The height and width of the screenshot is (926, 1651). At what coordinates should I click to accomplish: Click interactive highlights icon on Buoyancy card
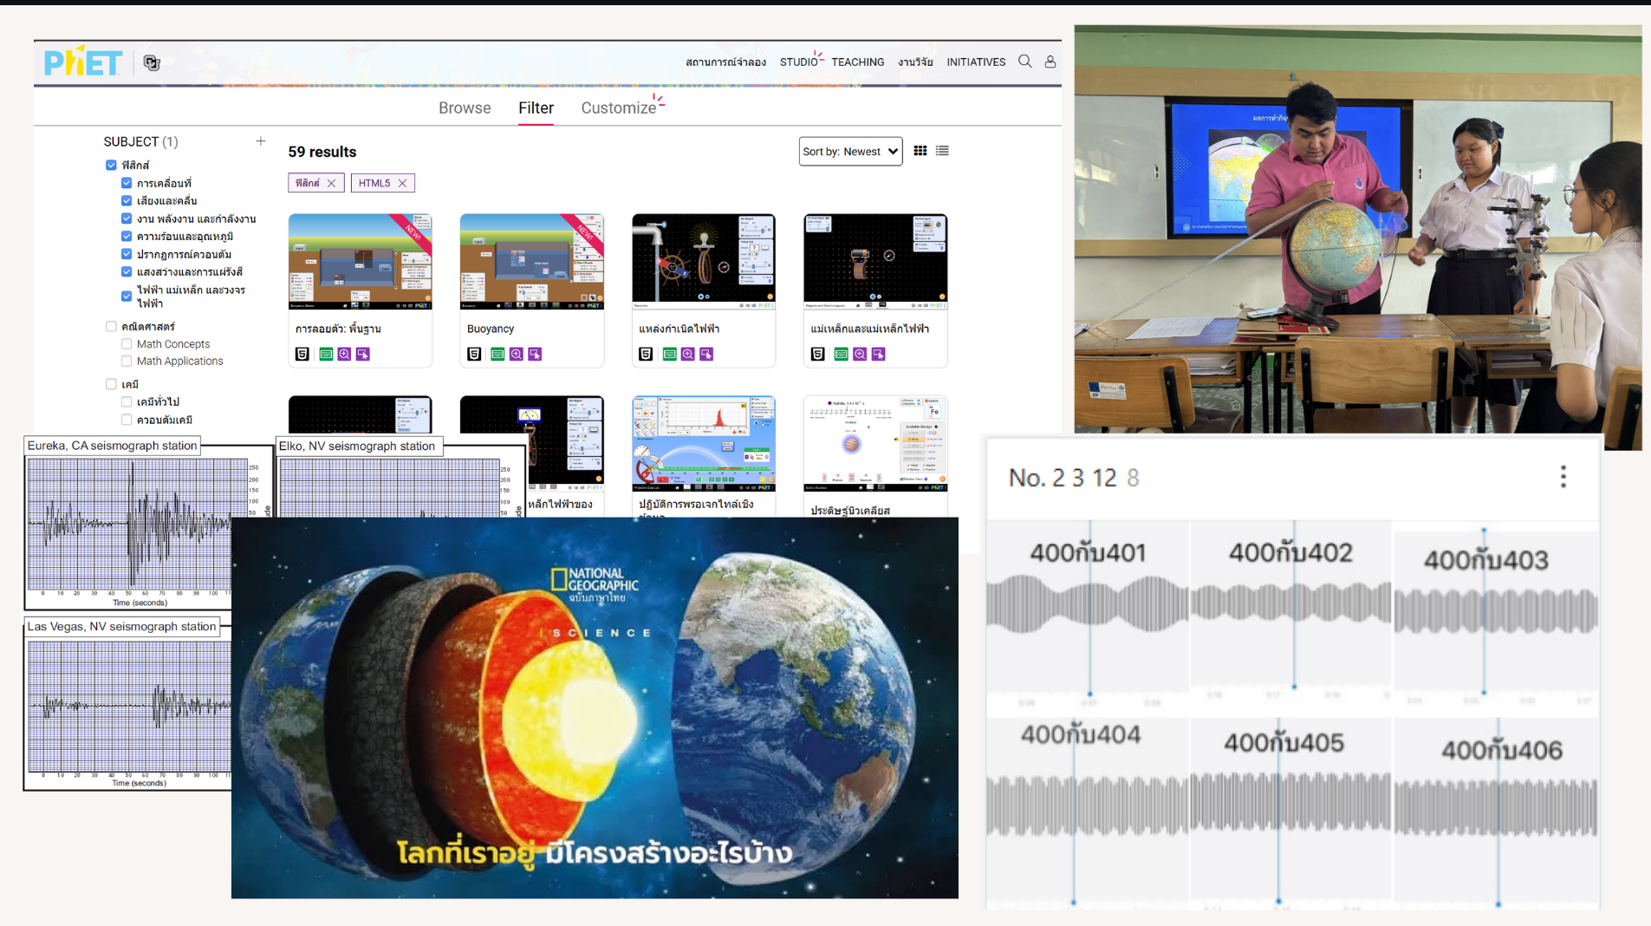pos(535,354)
